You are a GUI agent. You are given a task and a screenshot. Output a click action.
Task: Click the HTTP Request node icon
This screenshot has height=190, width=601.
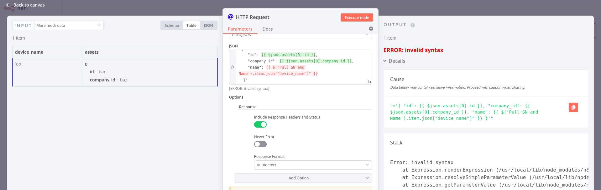click(x=231, y=17)
